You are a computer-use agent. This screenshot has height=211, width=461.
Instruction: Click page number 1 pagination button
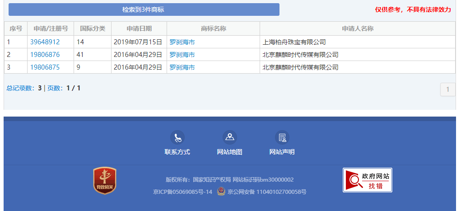[448, 89]
